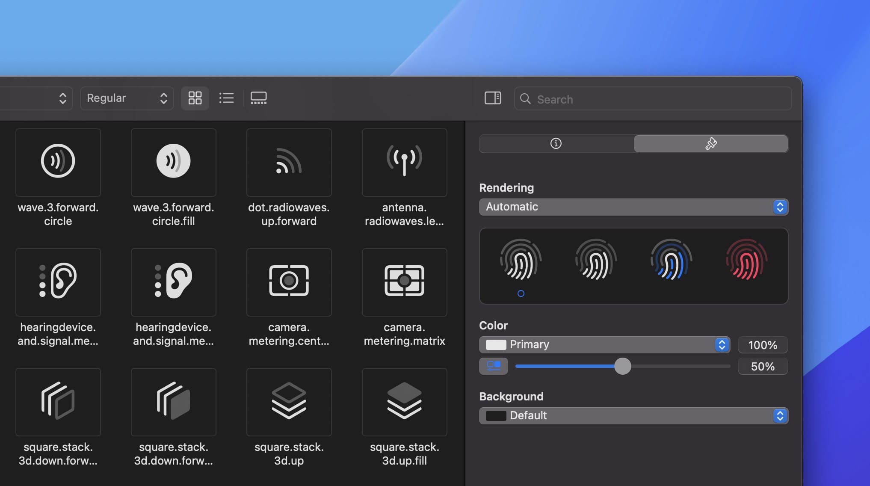Select the camera.metering.matrix symbol
The width and height of the screenshot is (870, 486).
(x=405, y=282)
